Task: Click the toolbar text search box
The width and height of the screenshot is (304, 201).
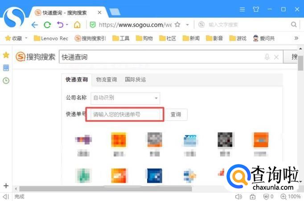Action: 243,24
